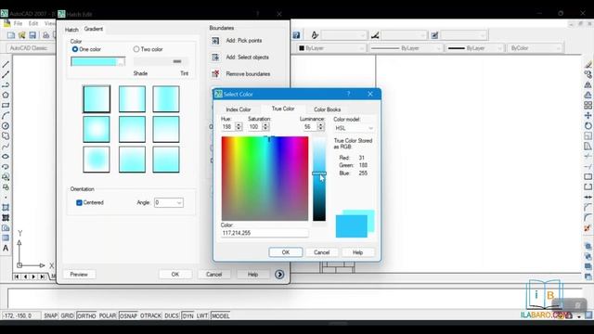Click the Add: Select objects icon
Viewport: 594px width, 334px height.
coord(215,58)
